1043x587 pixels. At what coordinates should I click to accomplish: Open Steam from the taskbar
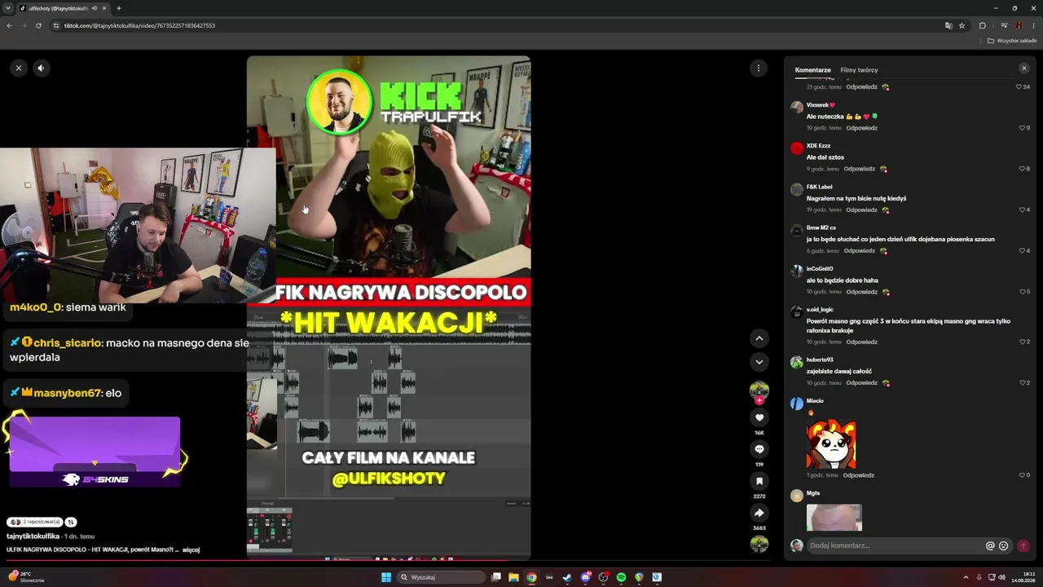pos(567,577)
